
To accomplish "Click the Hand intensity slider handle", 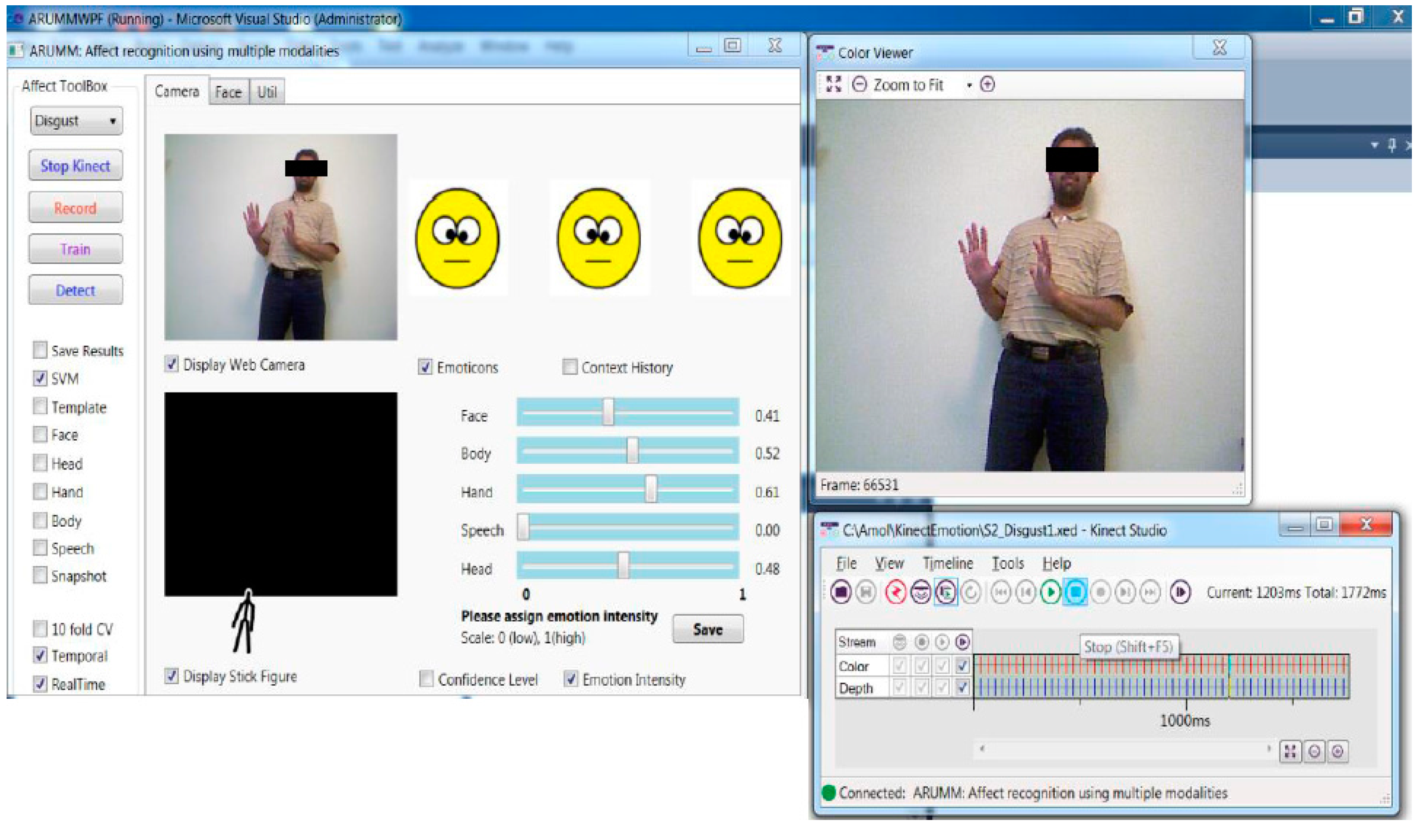I will [x=651, y=488].
